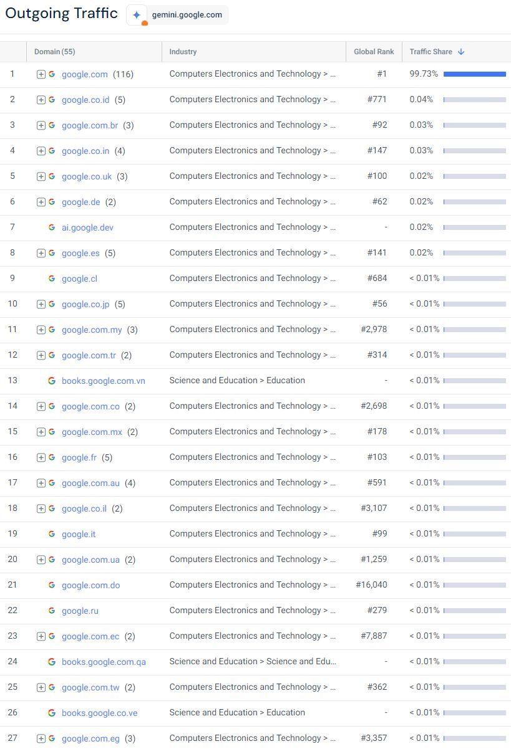Click the Google favicon beside google.com.do
Screen dimensions: 511x749
click(52, 585)
